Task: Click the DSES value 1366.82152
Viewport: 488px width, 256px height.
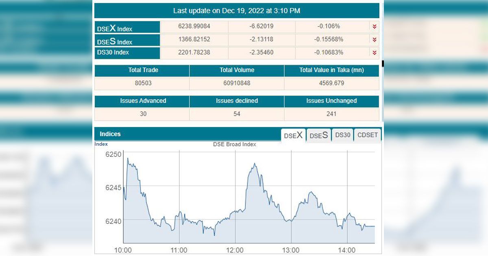Action: [x=194, y=39]
